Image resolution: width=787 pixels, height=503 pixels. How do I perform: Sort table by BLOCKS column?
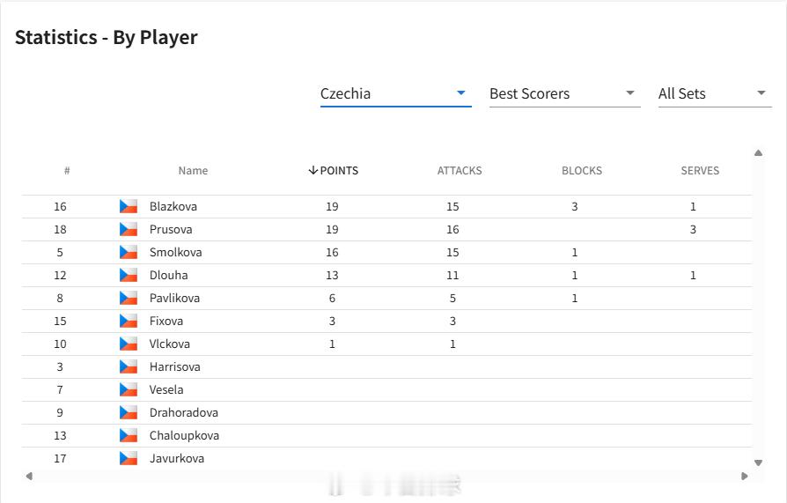point(582,170)
